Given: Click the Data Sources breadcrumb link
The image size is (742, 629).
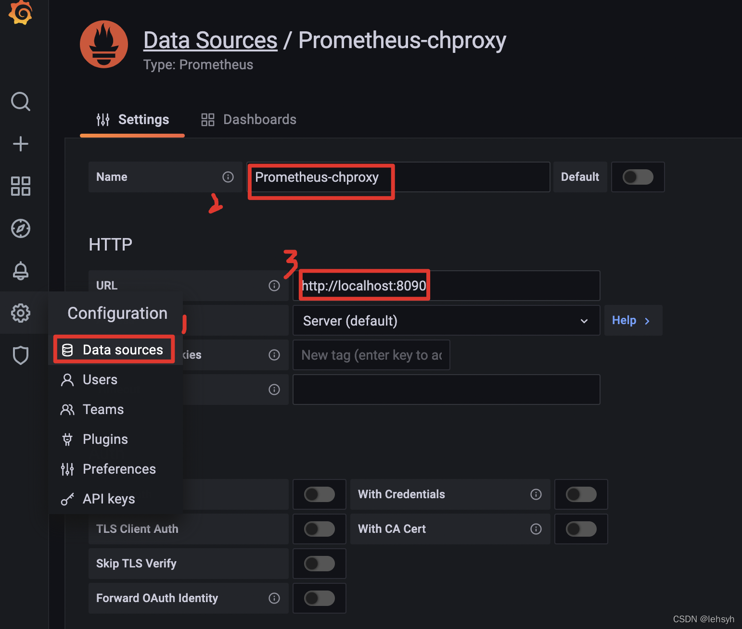Looking at the screenshot, I should 210,40.
